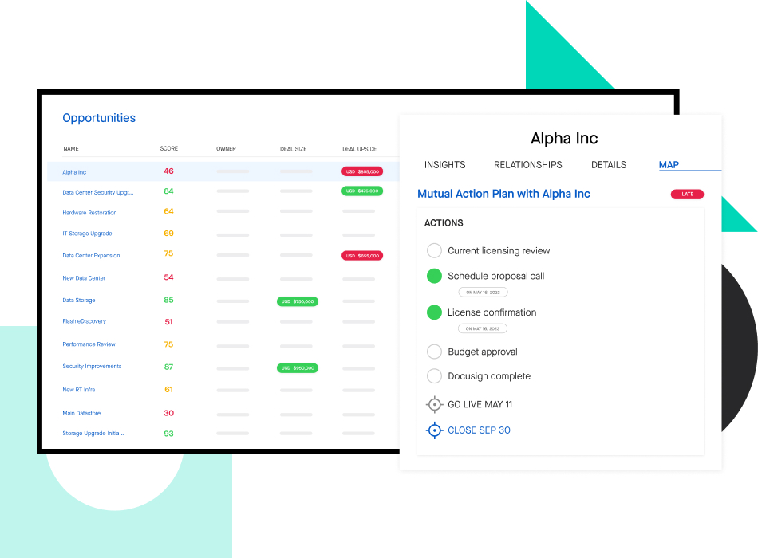Switch to the INSIGHTS tab
This screenshot has width=758, height=558.
point(444,165)
